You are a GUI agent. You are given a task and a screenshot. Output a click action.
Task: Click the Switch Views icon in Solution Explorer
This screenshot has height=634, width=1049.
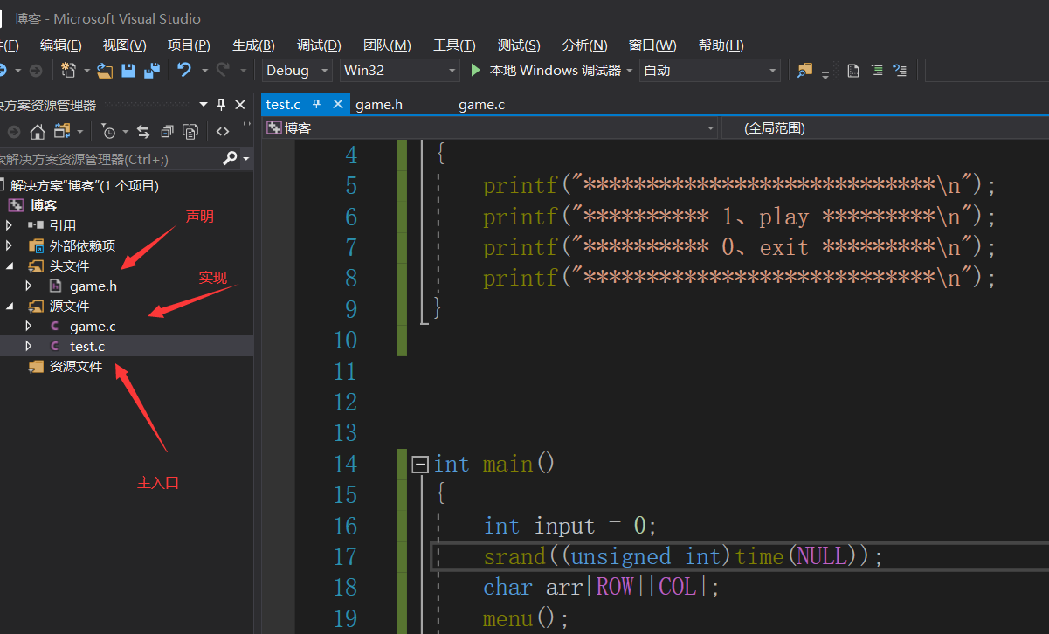[62, 132]
